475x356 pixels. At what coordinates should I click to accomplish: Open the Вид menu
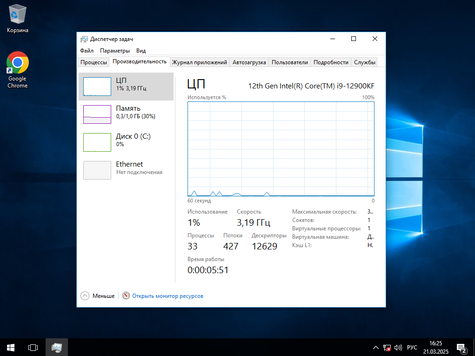coord(141,51)
